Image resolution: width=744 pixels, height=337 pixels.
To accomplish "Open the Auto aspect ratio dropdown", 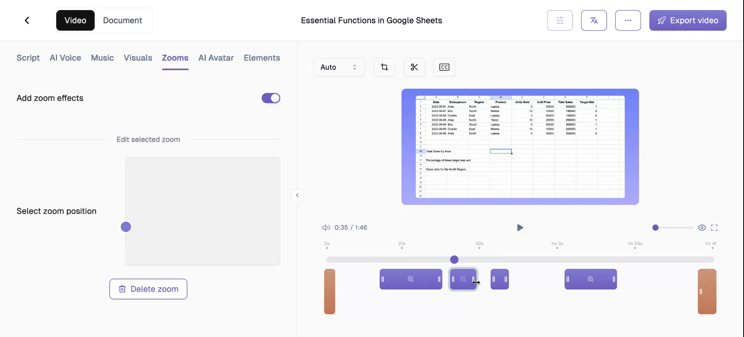I will 339,67.
